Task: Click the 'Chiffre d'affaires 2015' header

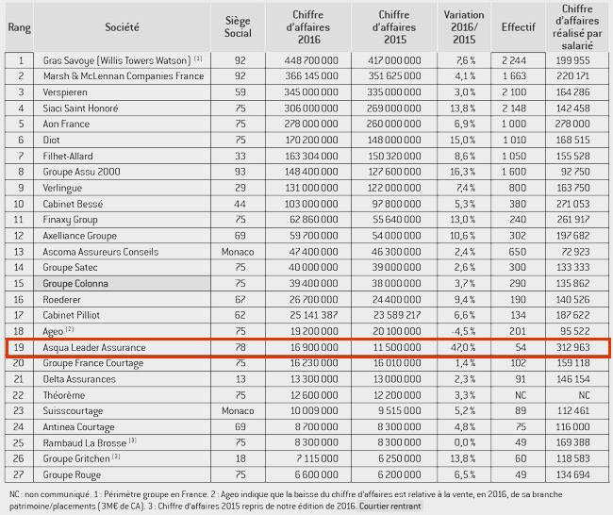Action: tap(394, 27)
